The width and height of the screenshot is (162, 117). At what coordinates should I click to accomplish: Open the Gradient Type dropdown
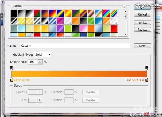tap(43, 55)
